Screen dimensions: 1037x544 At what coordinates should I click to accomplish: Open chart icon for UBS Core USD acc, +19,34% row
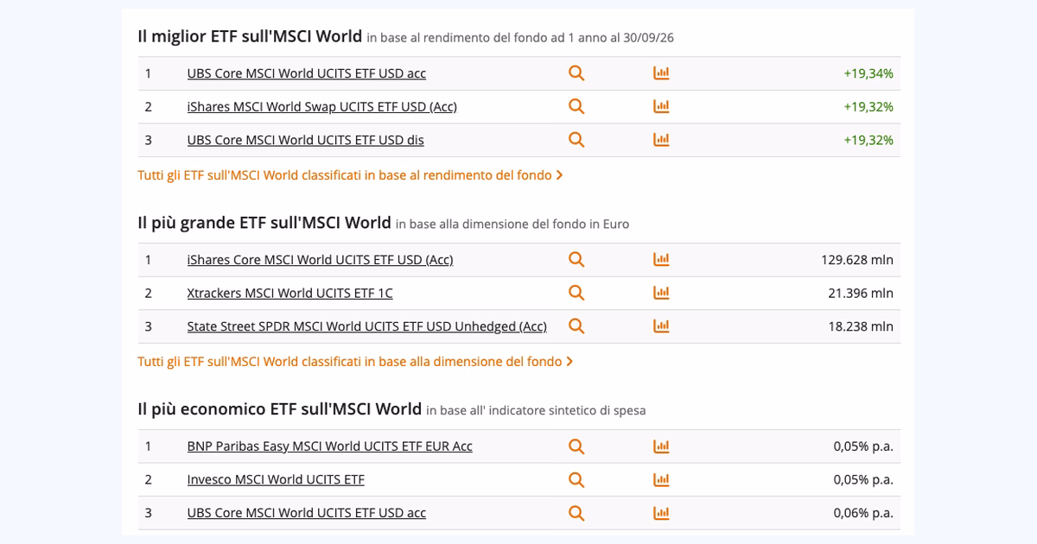coord(661,73)
